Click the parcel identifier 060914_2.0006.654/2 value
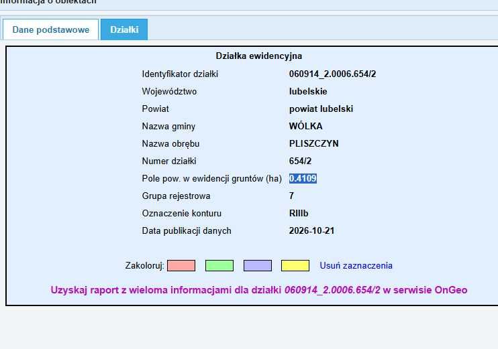 point(332,74)
